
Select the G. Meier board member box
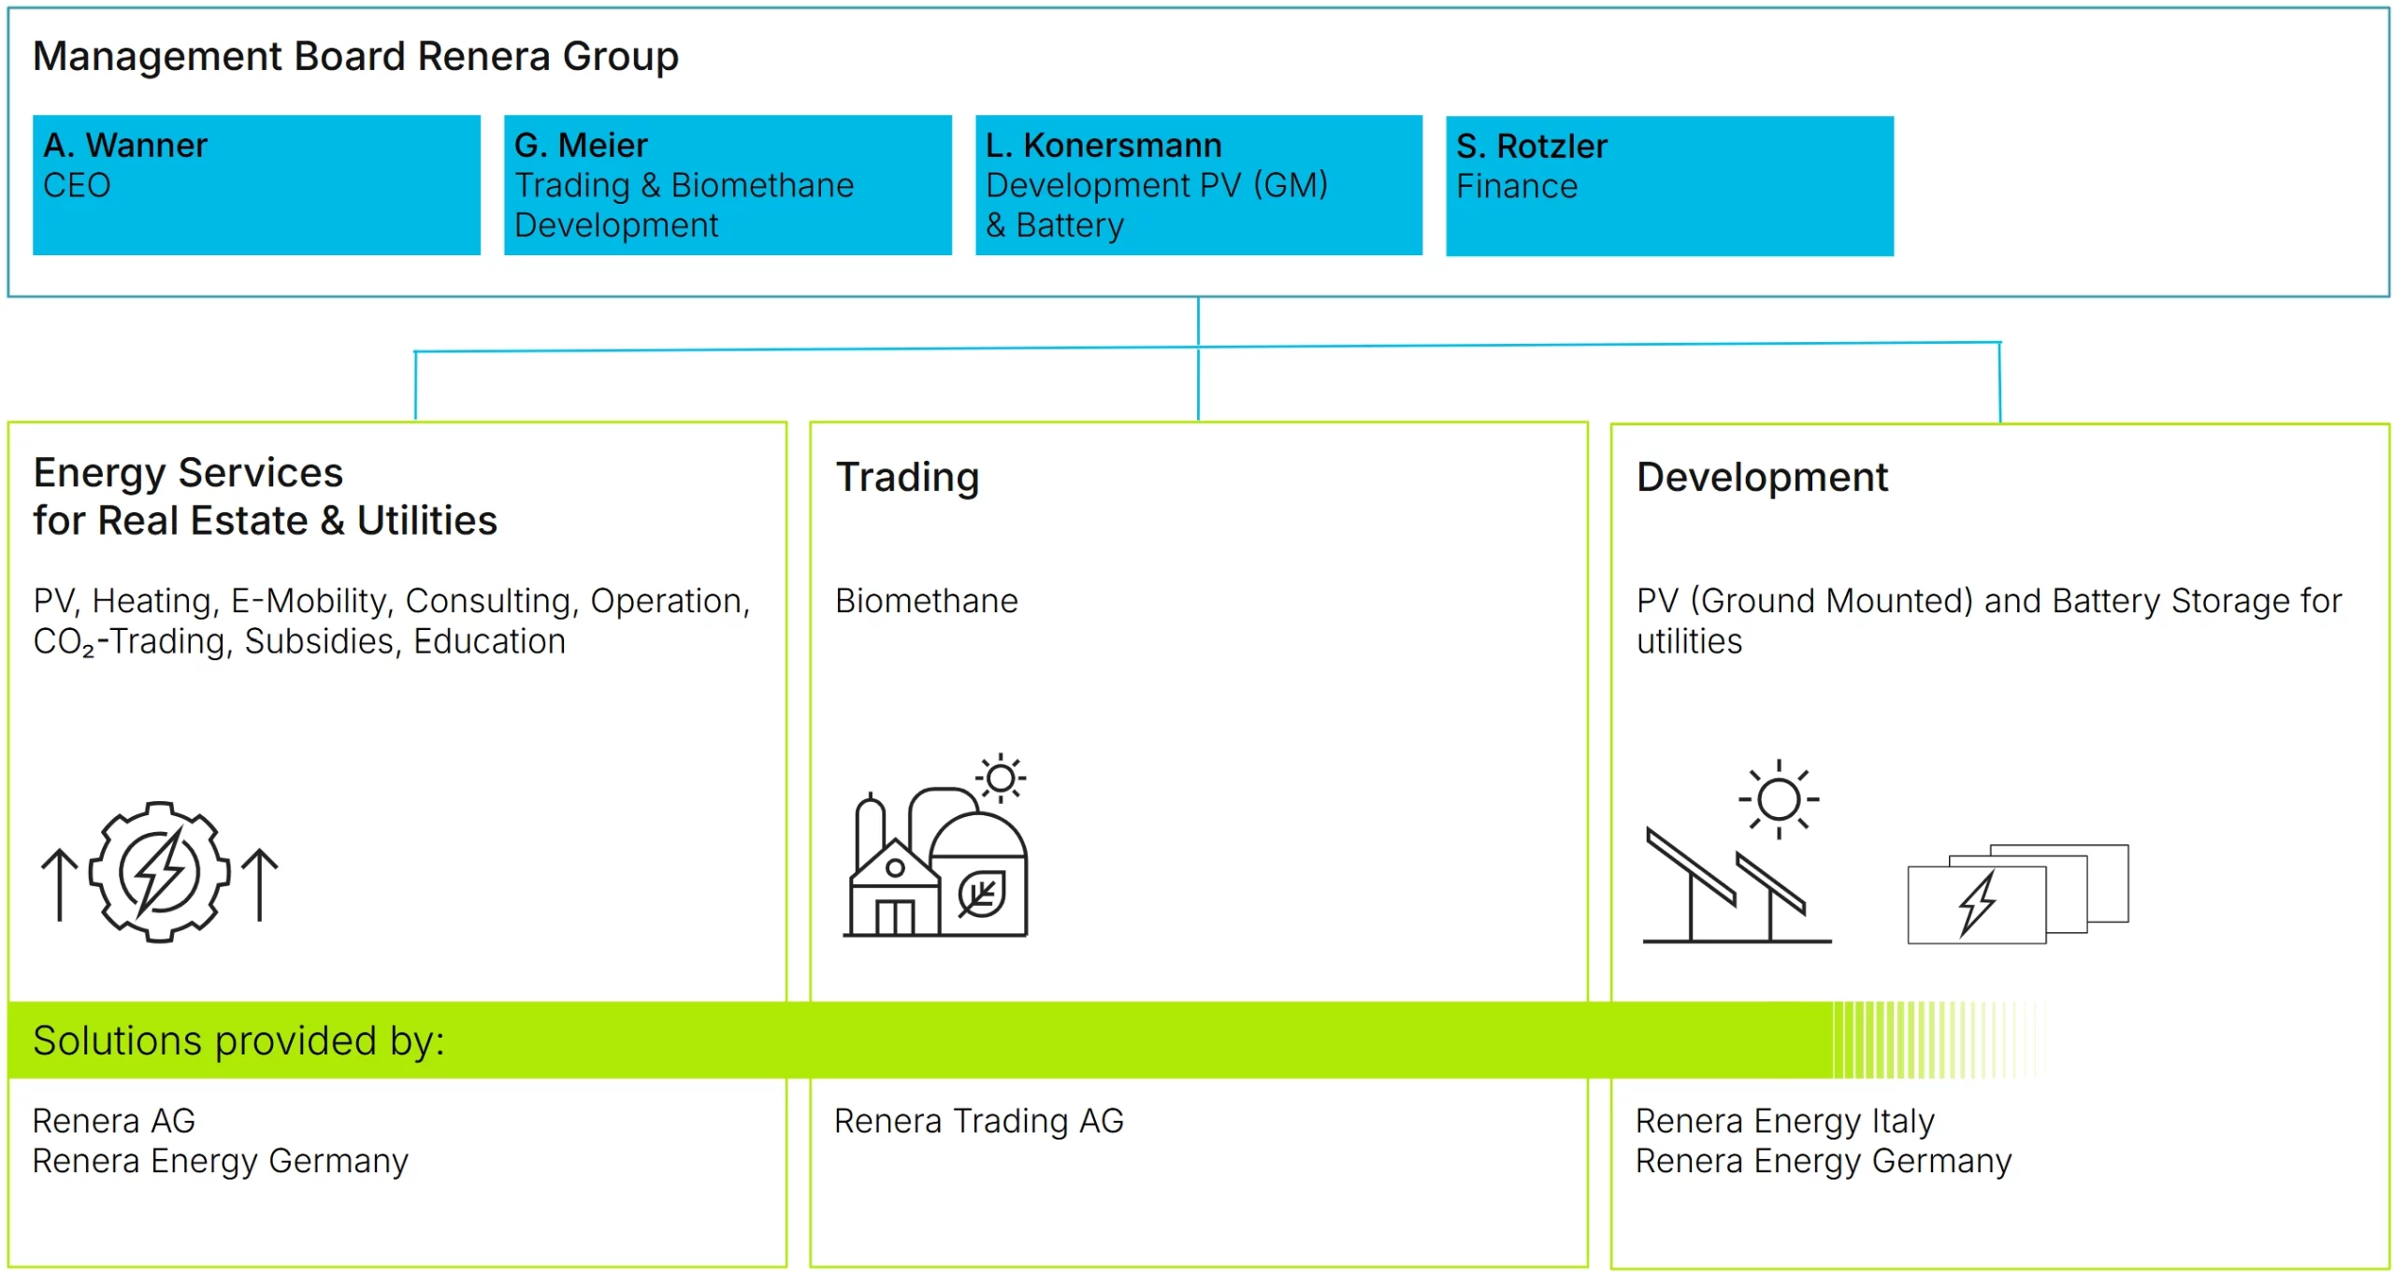[728, 185]
